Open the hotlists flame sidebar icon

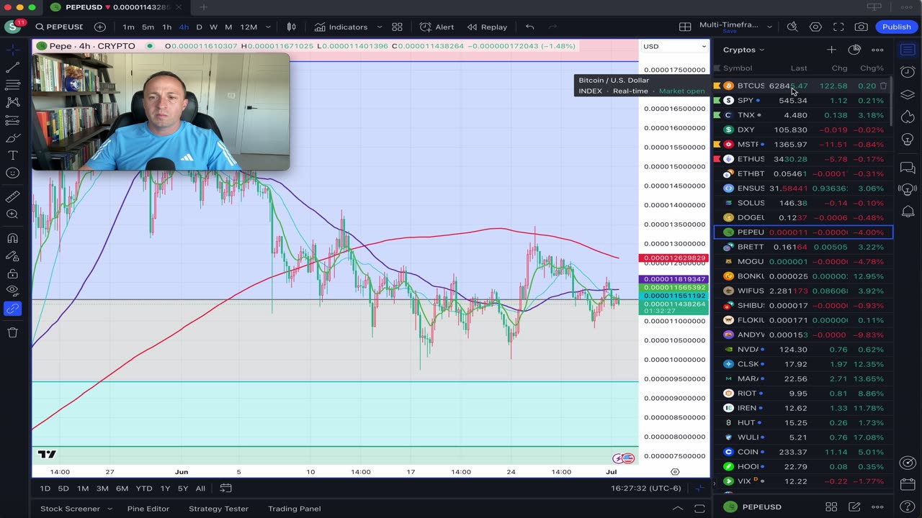pyautogui.click(x=908, y=117)
